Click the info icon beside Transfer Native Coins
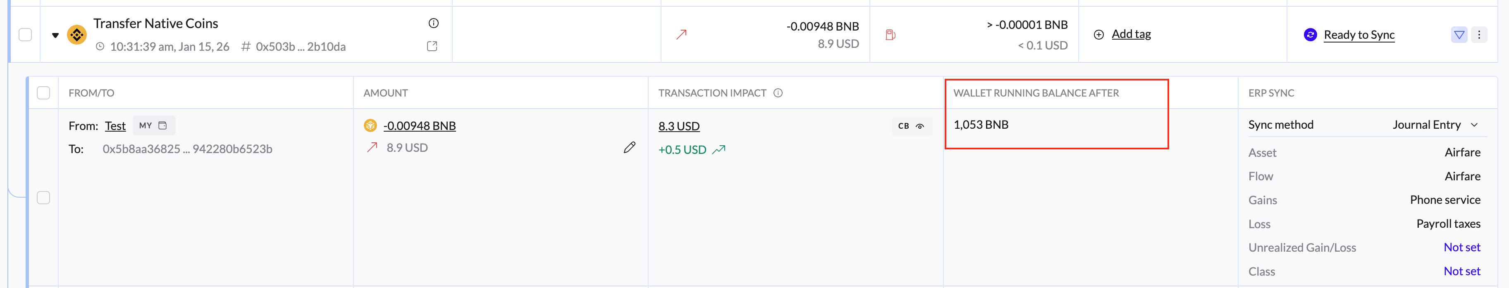Image resolution: width=1509 pixels, height=288 pixels. click(434, 24)
